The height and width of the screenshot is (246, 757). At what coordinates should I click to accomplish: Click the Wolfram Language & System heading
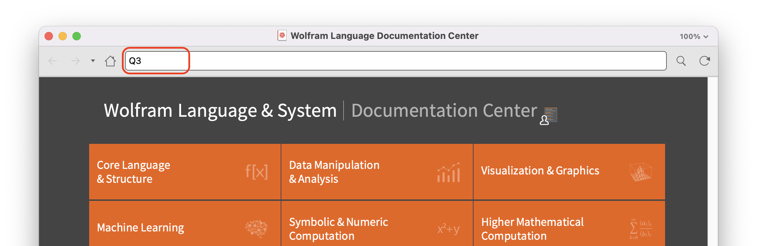coord(220,111)
